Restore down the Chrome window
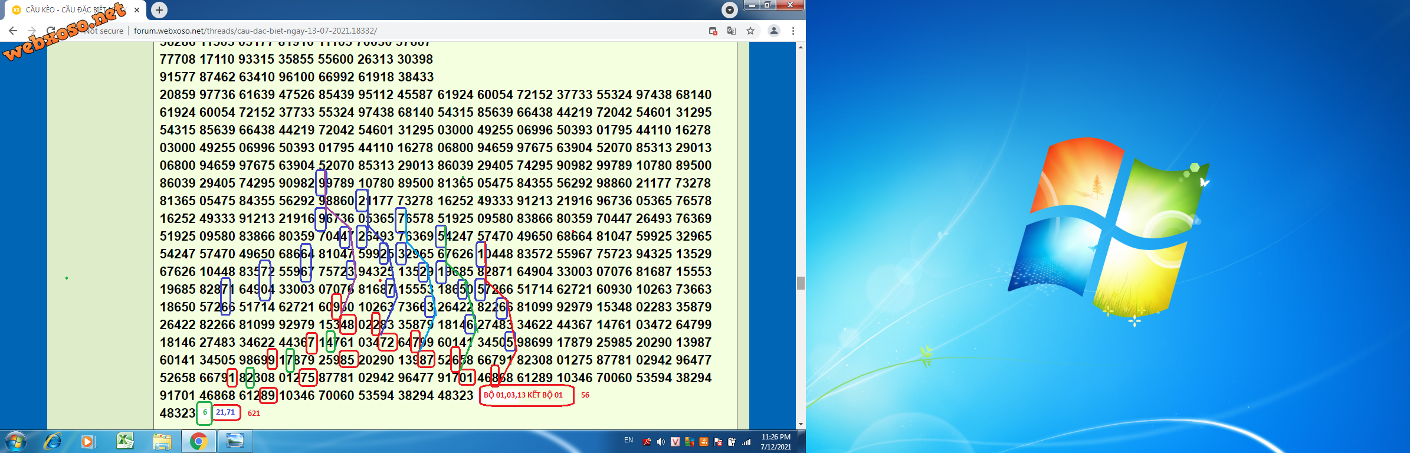The width and height of the screenshot is (1410, 453). (767, 5)
